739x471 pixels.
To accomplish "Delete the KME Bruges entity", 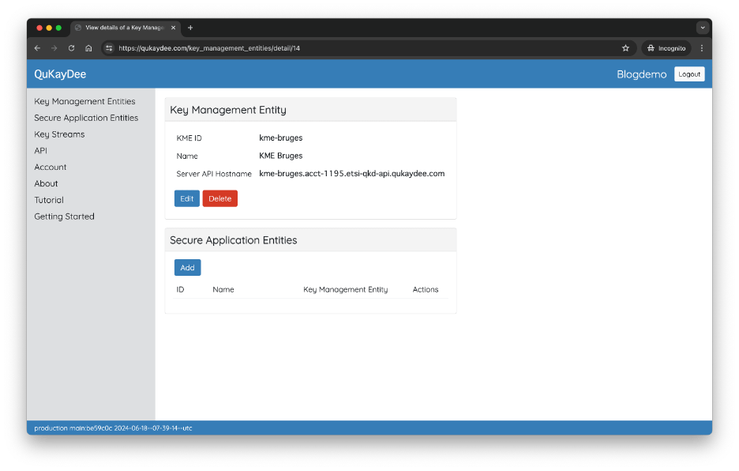I will 219,198.
